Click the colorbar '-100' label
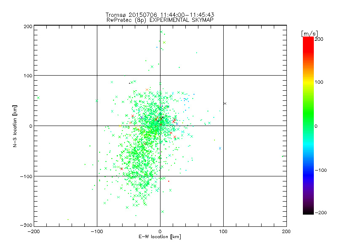The width and height of the screenshot is (337, 252). (x=321, y=170)
